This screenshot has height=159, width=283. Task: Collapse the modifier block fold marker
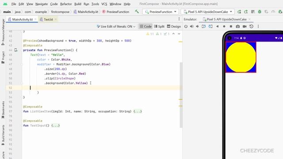pos(22,64)
